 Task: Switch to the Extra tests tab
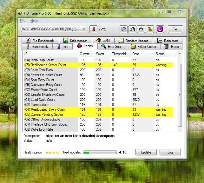pyautogui.click(x=168, y=41)
